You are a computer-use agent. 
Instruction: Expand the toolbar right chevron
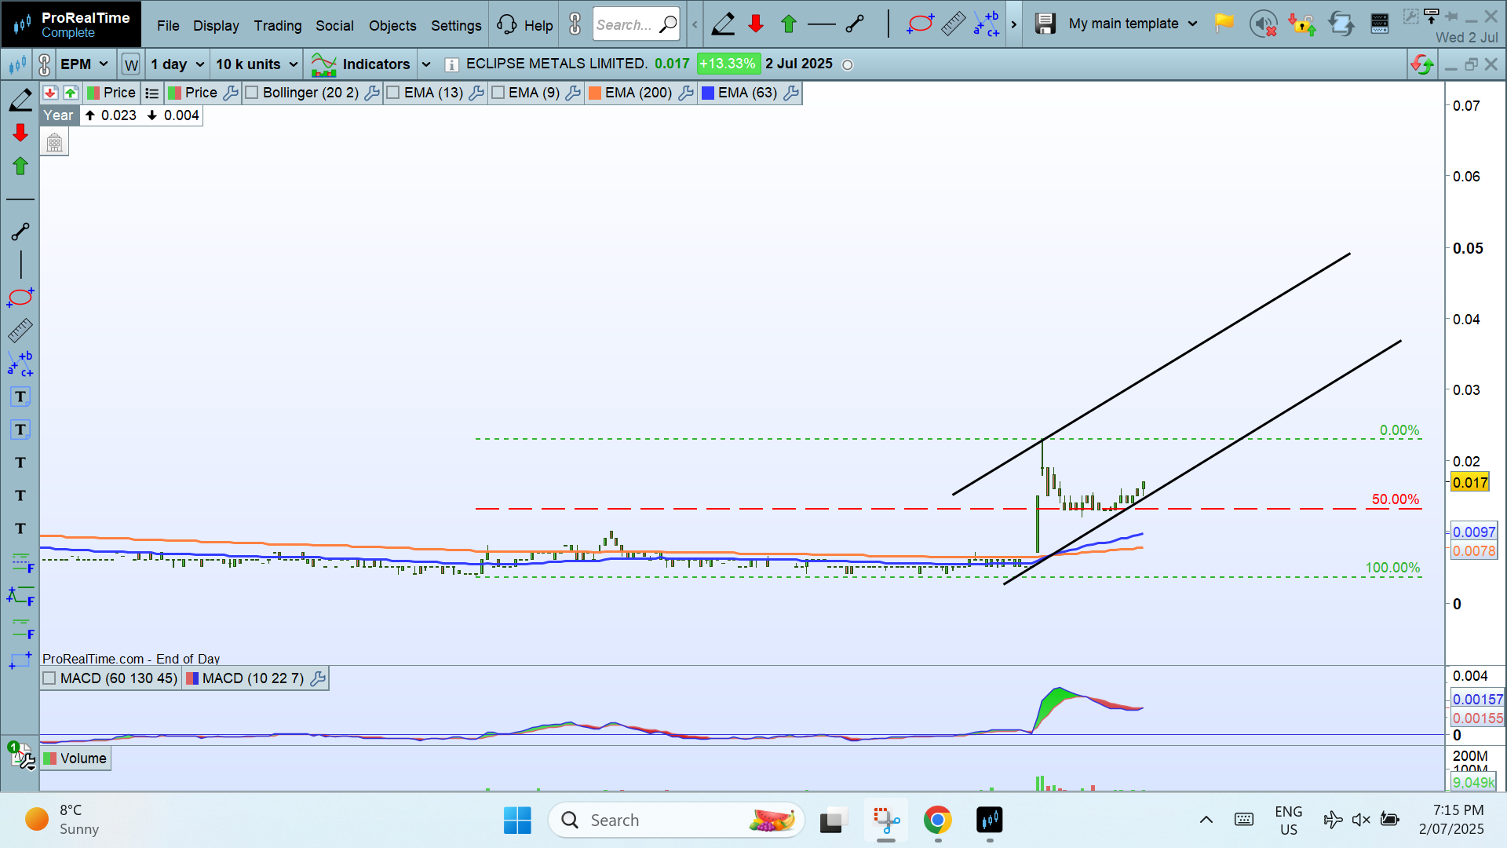click(x=1014, y=24)
